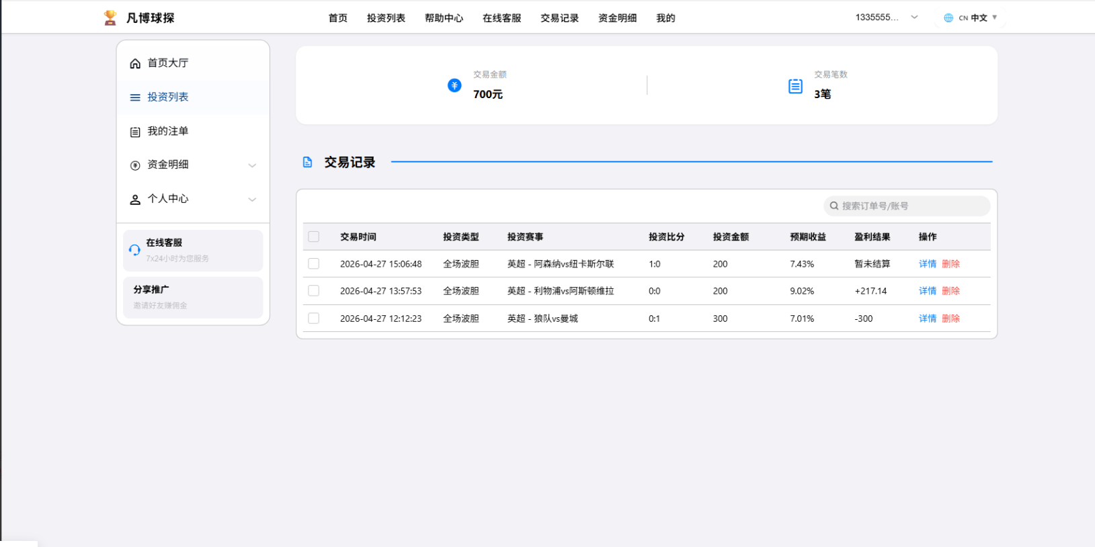This screenshot has height=547, width=1095.
Task: Click the -300 loss value
Action: pos(864,319)
